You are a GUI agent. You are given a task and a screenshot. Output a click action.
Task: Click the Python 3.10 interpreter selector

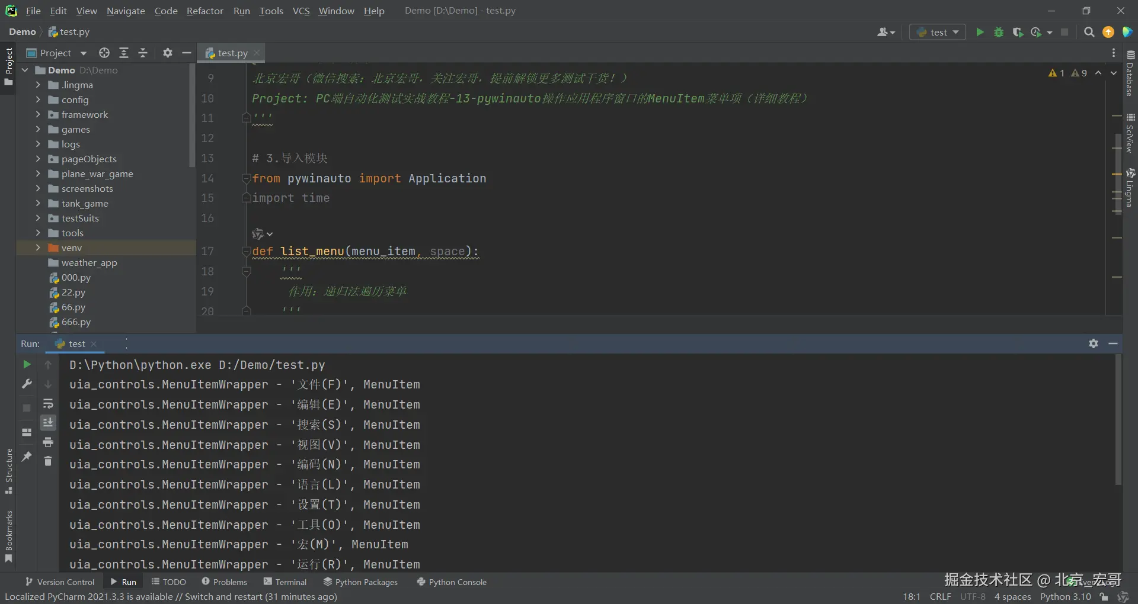pos(1065,596)
